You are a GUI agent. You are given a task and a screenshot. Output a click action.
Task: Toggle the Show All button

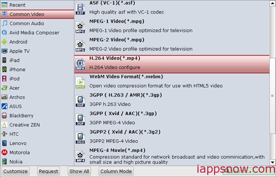point(79,171)
